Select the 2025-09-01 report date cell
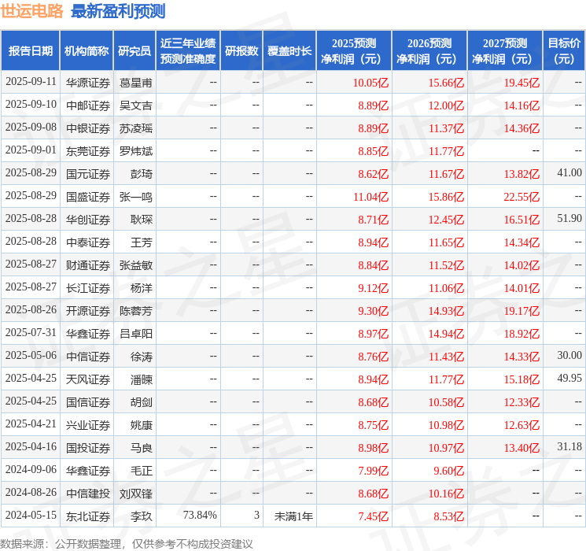The width and height of the screenshot is (586, 551). point(31,150)
